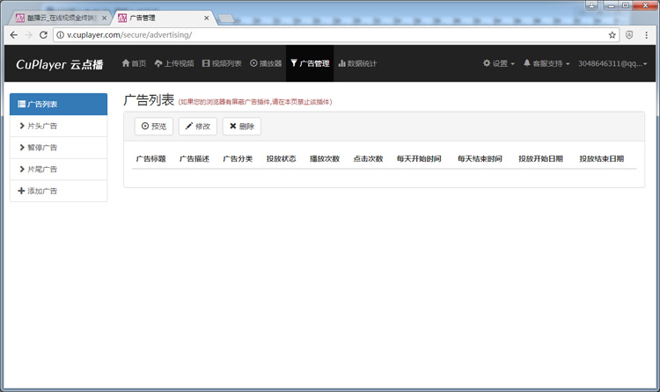Expand 暂停广告 sidebar item

coord(58,148)
